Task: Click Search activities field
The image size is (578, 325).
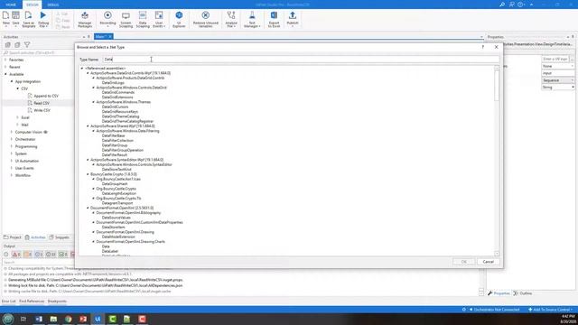Action: coord(38,52)
